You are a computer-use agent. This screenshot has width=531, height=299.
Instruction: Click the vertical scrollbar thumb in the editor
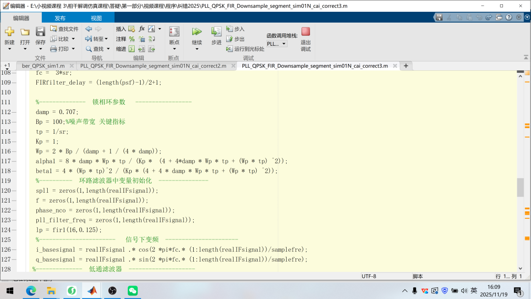click(520, 187)
